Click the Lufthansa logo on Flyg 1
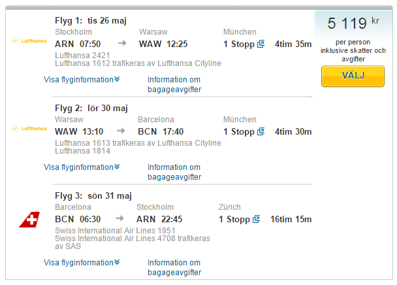 click(x=29, y=41)
